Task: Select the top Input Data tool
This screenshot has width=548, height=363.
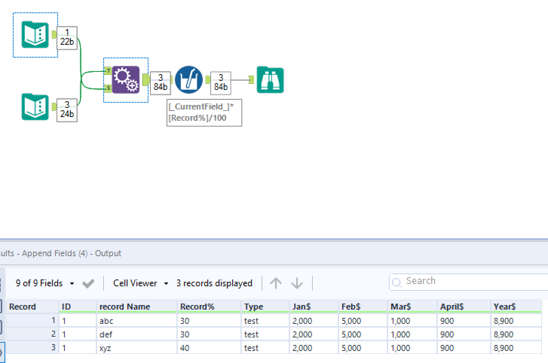Action: click(35, 35)
